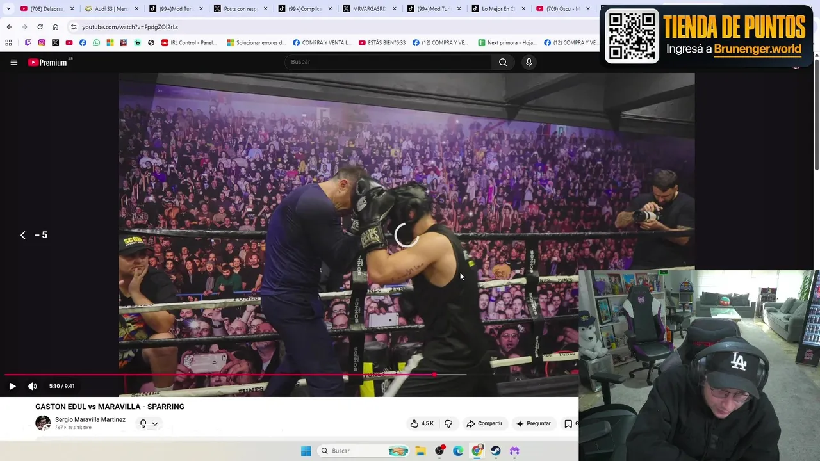Screen dimensions: 820x461
Task: Open the YouTube bookmark icon
Action: point(69,43)
